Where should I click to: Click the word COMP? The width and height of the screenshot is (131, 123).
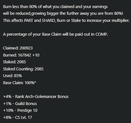click(102, 34)
